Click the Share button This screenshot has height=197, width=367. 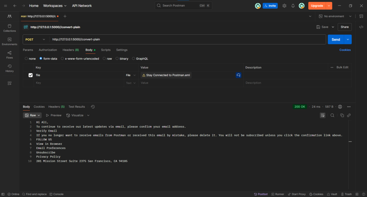344,27
